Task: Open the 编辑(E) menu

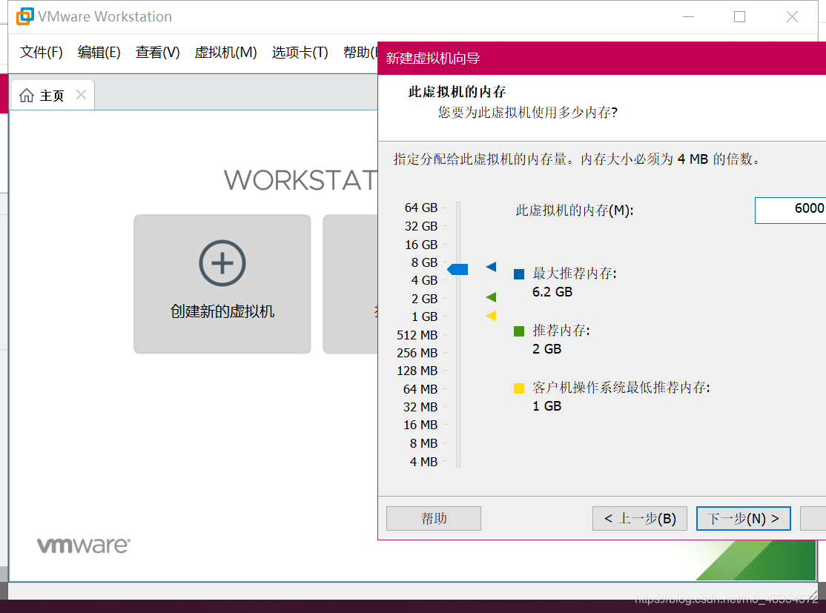Action: point(99,52)
